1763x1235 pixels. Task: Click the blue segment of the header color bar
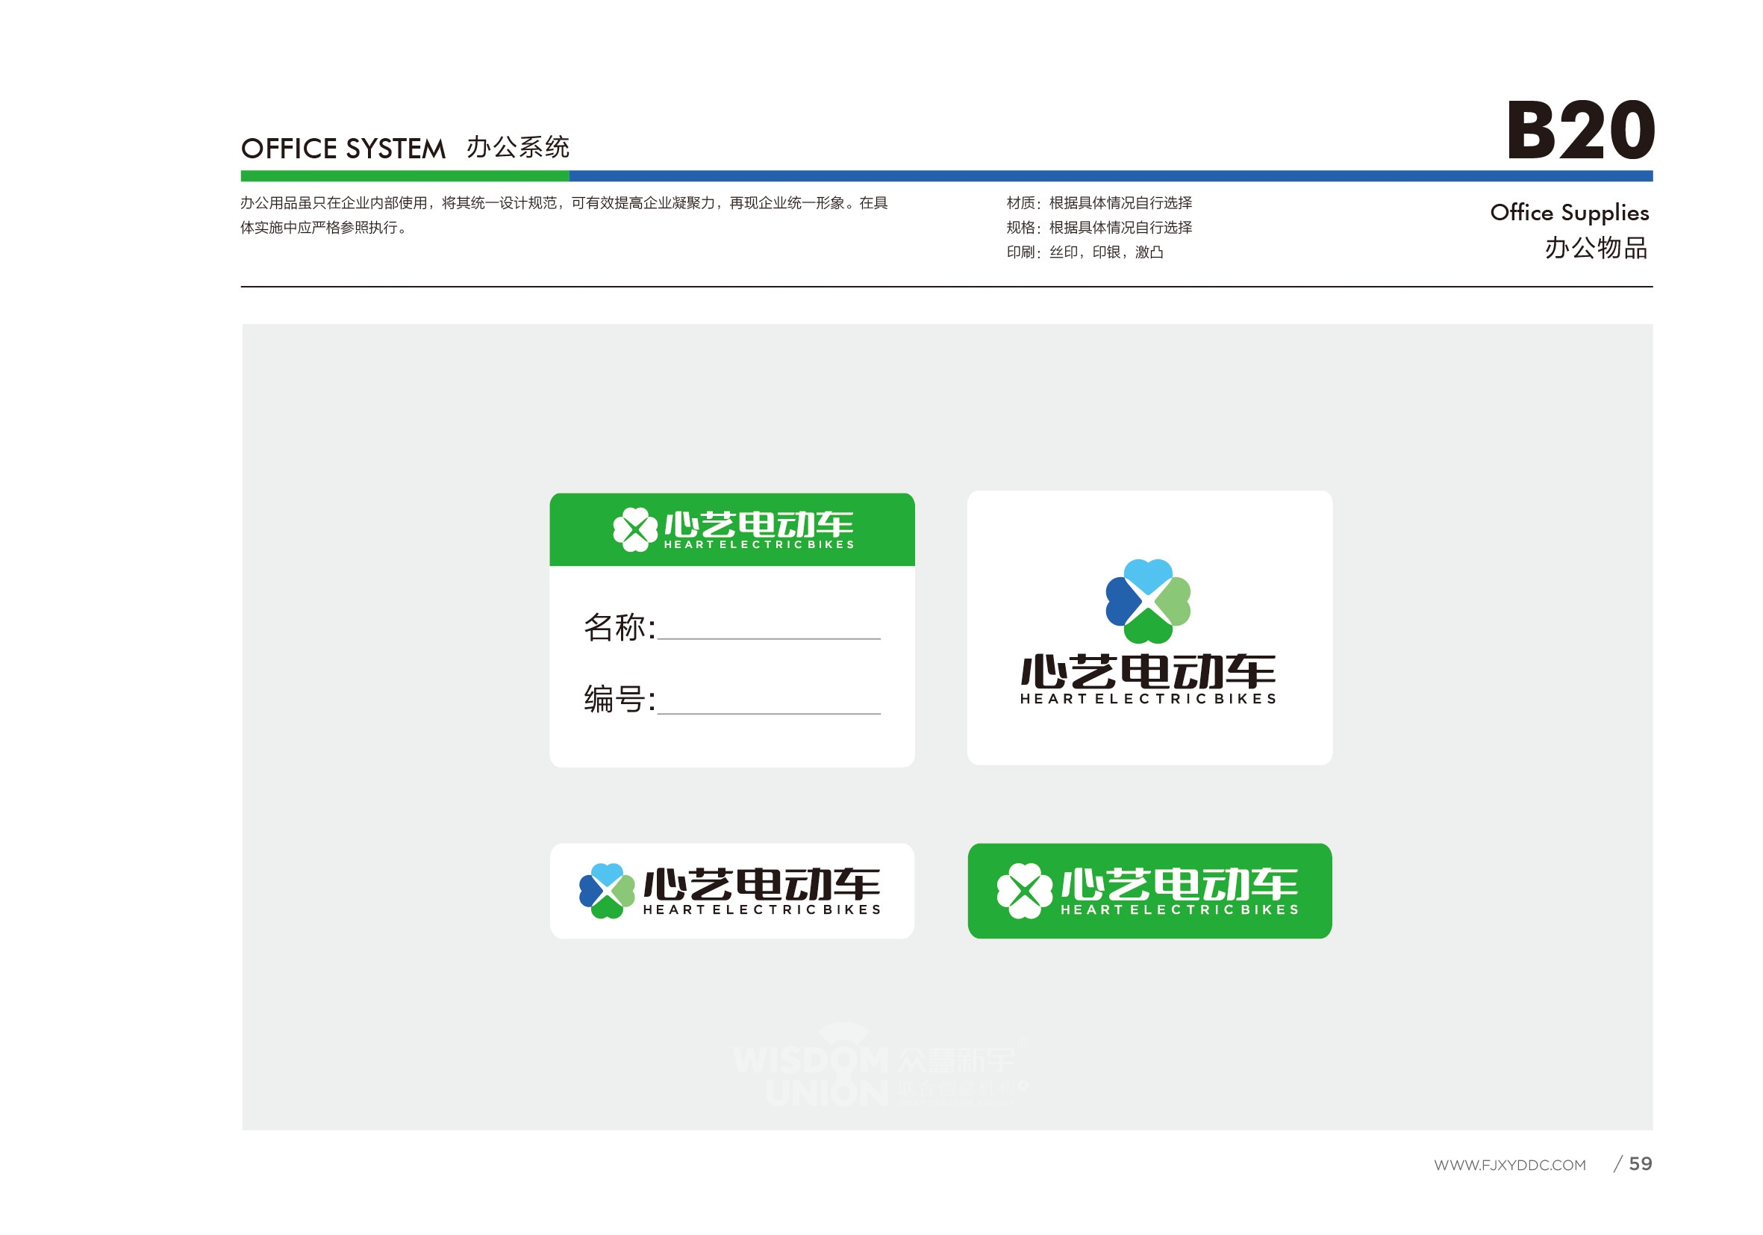click(x=1111, y=176)
